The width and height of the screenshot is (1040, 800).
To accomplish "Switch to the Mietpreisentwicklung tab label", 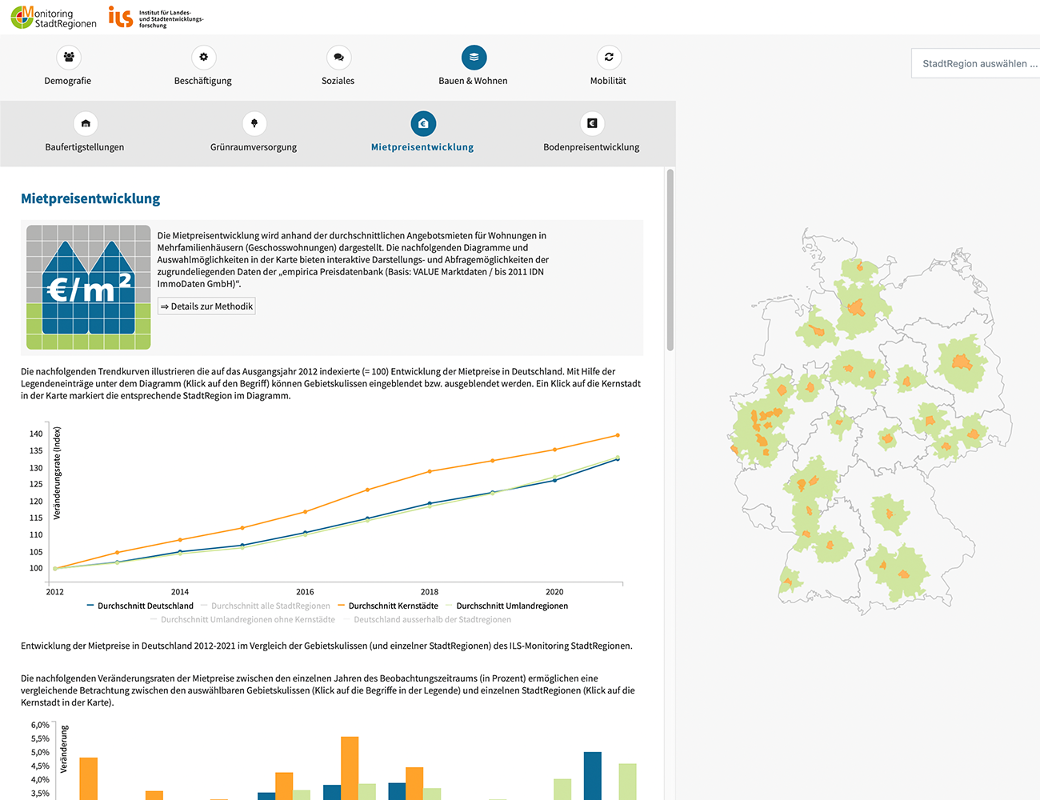I will 422,147.
